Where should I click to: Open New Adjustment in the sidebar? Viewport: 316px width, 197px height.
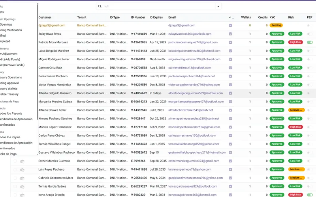click(x=9, y=54)
